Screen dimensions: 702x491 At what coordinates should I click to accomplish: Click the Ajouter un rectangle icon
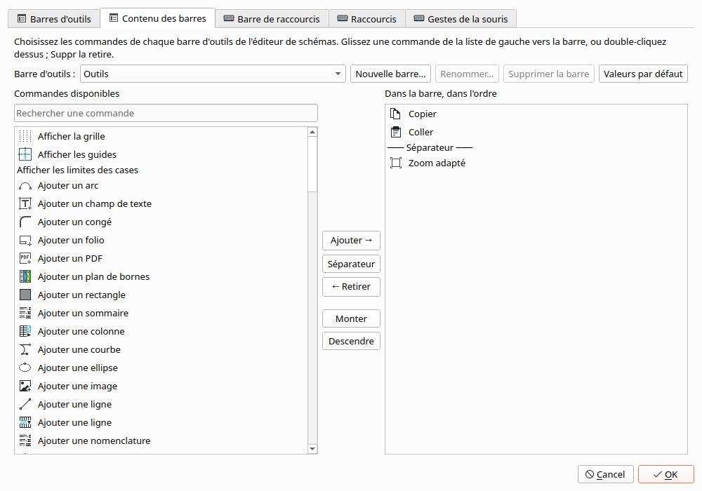point(25,295)
